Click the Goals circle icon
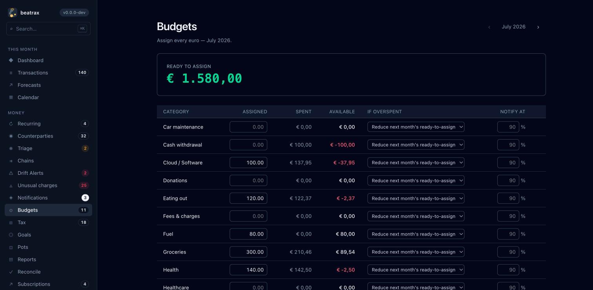 tap(11, 235)
